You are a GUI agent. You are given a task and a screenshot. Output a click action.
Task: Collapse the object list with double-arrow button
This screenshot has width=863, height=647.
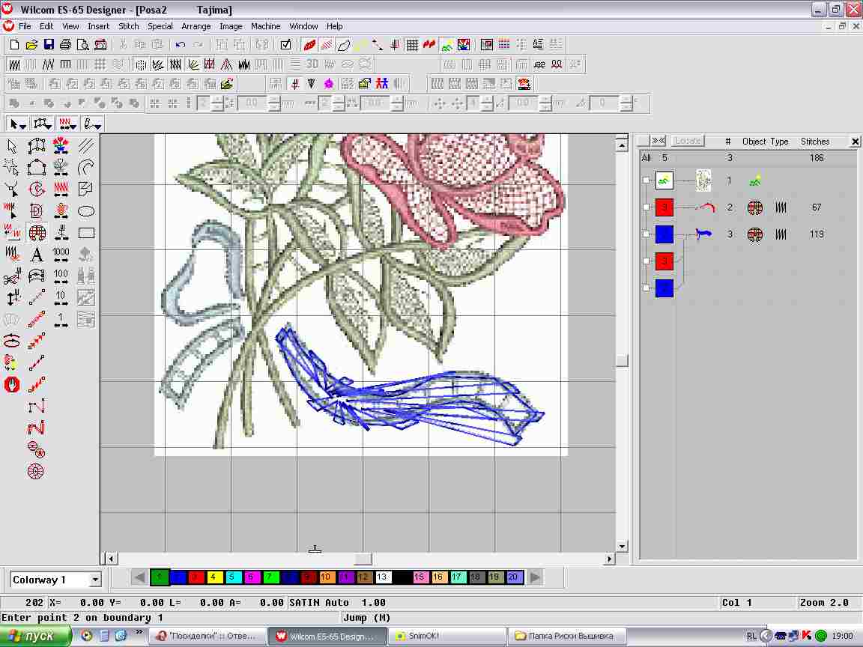click(658, 141)
